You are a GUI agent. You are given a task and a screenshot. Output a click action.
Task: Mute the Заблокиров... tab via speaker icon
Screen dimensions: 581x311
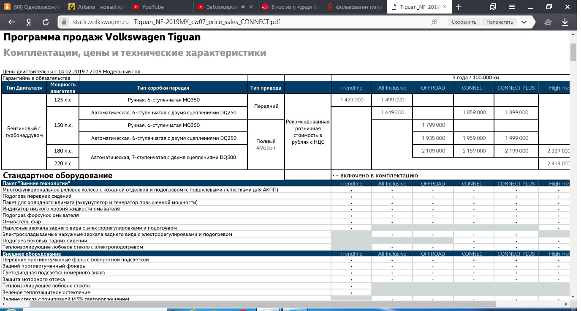coord(244,7)
